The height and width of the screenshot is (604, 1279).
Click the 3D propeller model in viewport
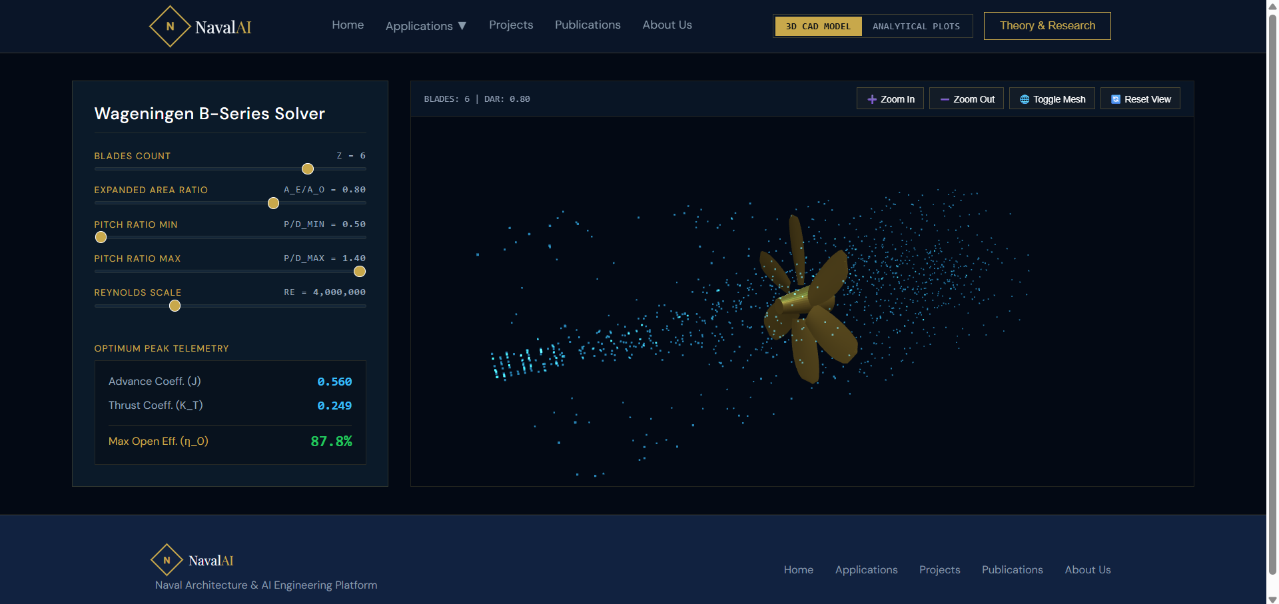809,300
